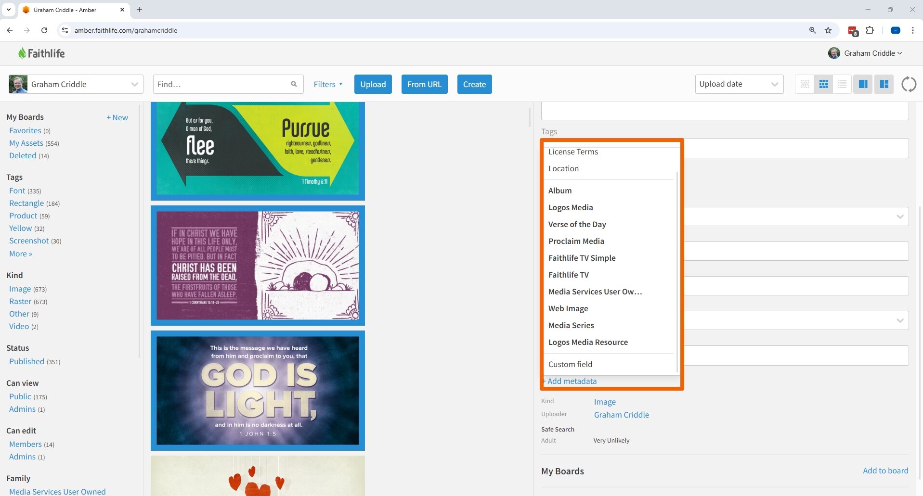Filter by Public can view
Viewport: 923px width, 496px height.
tap(20, 396)
